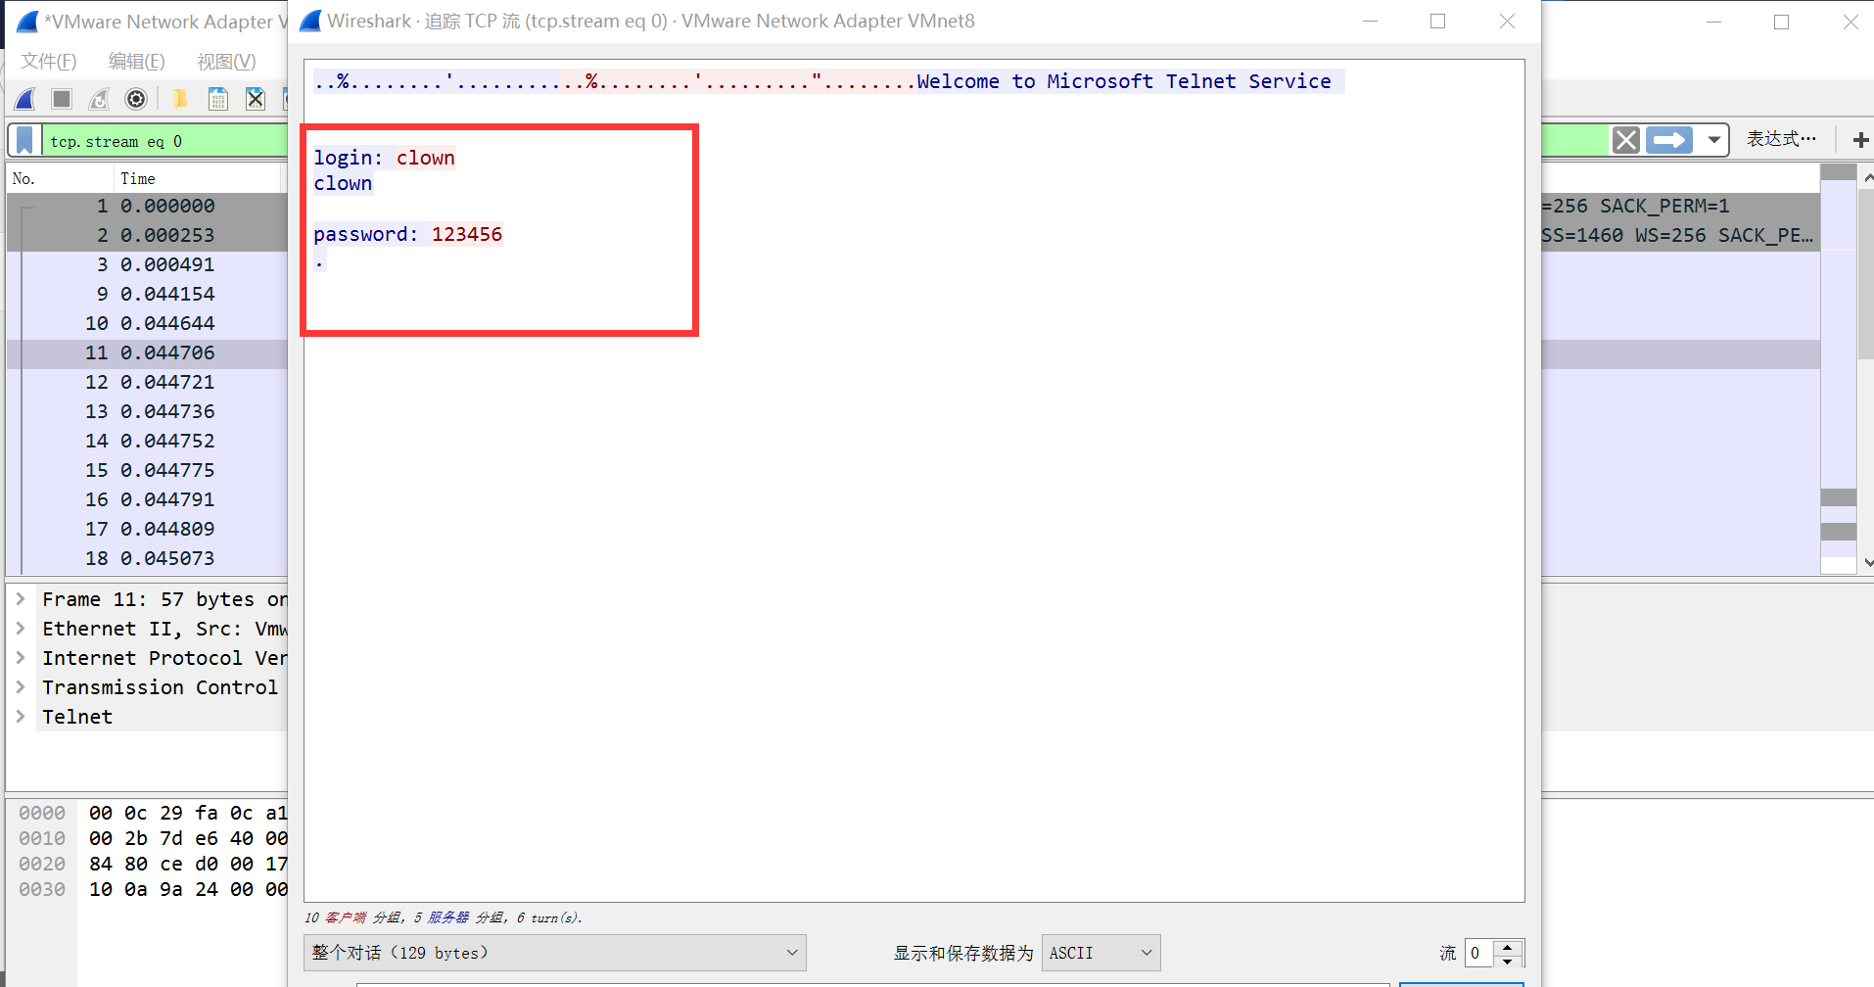
Task: Start a new packet capture
Action: coord(23,98)
